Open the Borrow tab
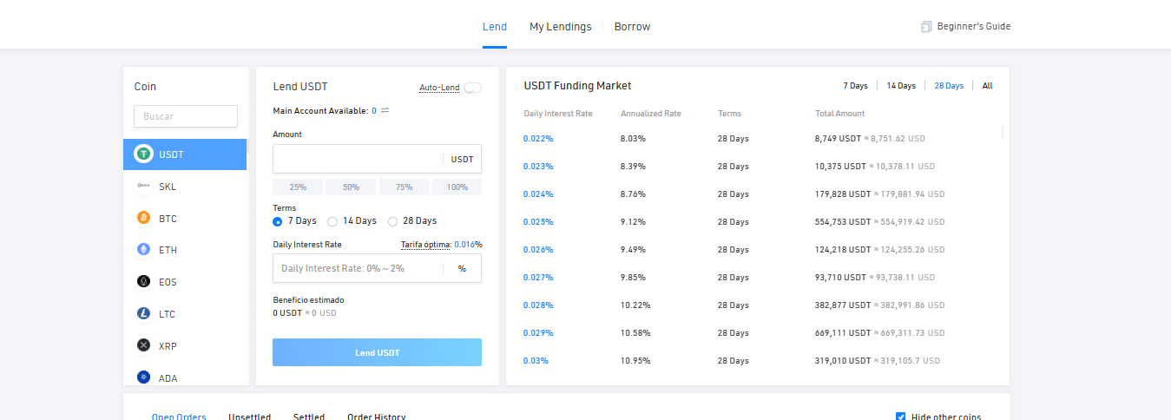 (632, 27)
